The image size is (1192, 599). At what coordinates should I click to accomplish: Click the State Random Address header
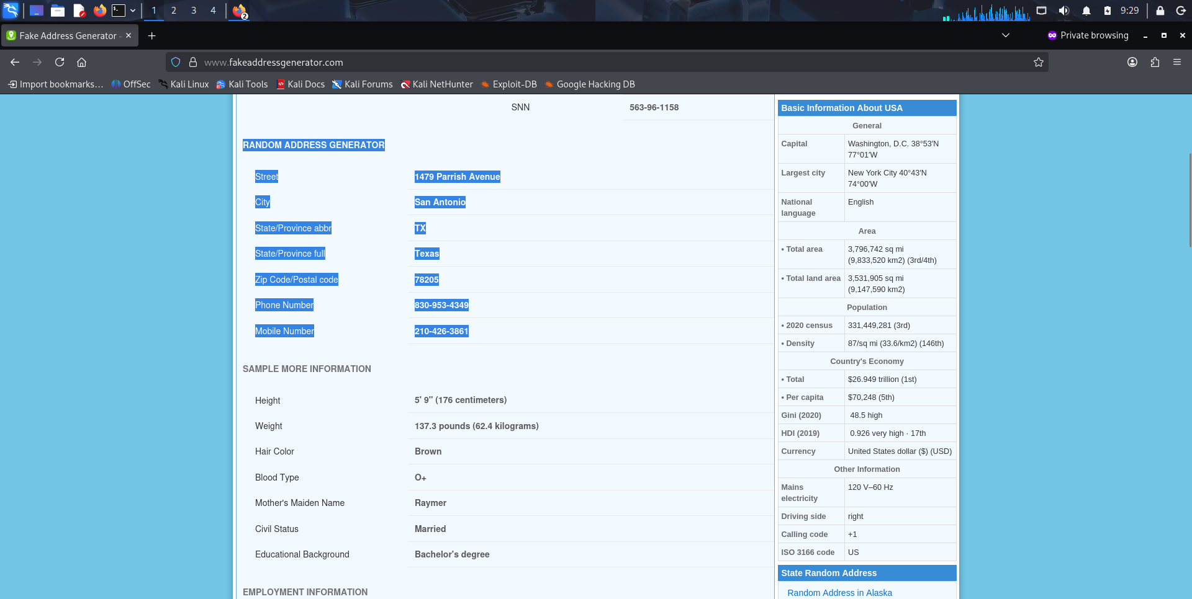(867, 573)
